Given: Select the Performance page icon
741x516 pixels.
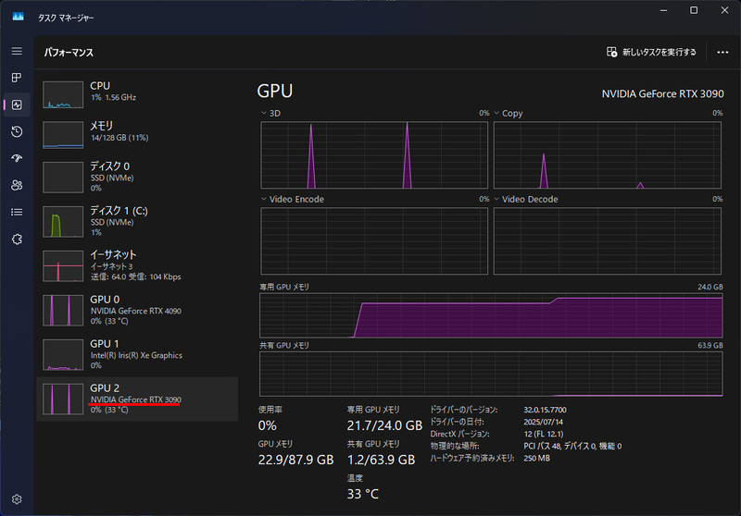Looking at the screenshot, I should point(17,104).
